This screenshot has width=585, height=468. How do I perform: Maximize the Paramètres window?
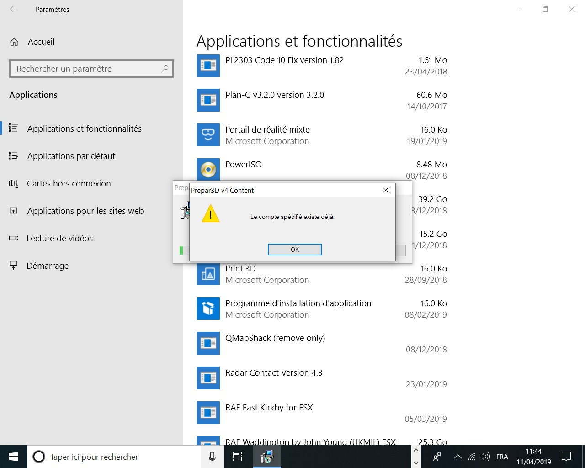(546, 9)
